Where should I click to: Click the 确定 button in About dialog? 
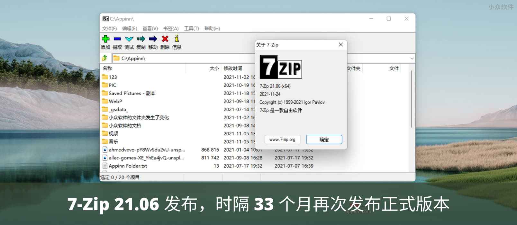324,139
